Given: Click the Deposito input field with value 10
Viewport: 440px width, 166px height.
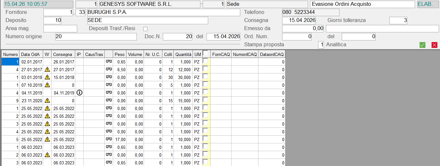Looking at the screenshot, I should [52, 20].
